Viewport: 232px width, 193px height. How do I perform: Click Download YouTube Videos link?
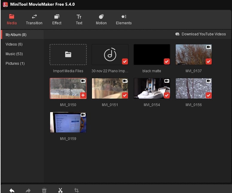(x=204, y=34)
